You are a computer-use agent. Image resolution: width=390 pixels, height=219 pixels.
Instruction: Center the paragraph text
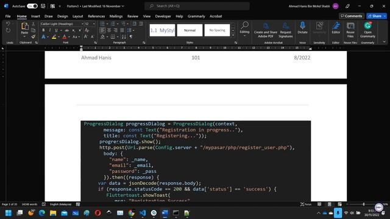click(109, 30)
